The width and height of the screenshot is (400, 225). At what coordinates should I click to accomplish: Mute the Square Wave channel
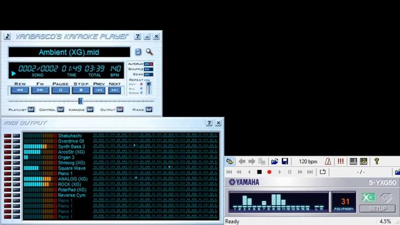[7, 168]
